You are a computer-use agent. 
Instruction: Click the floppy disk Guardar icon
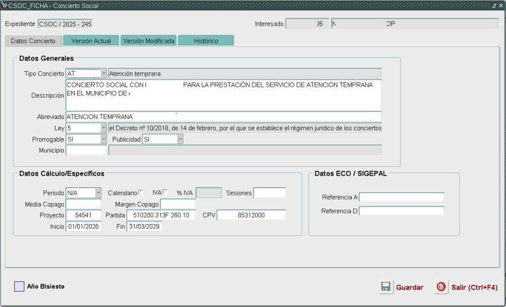pos(386,287)
